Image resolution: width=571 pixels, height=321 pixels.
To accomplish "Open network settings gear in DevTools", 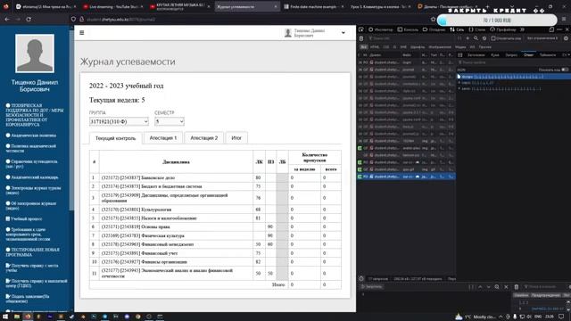I will 566,38.
